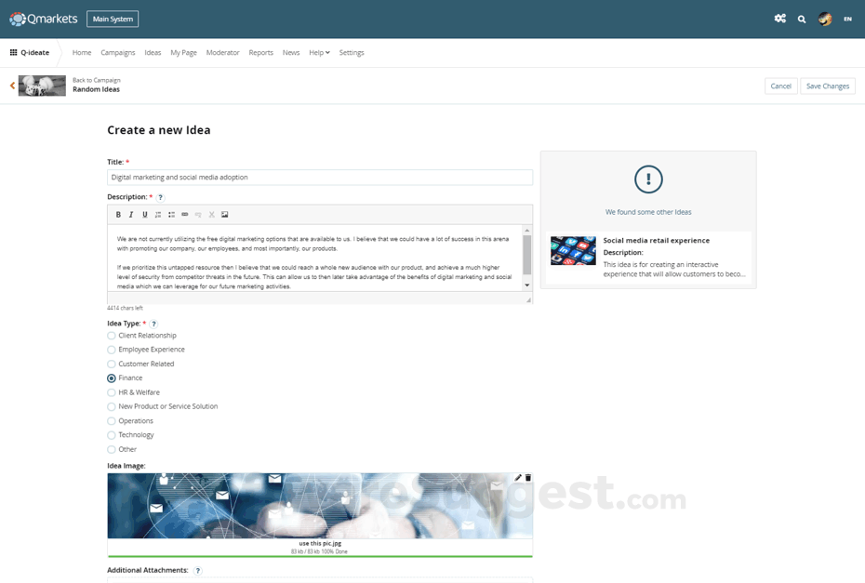
Task: Select Customer Related idea type
Action: pyautogui.click(x=112, y=364)
